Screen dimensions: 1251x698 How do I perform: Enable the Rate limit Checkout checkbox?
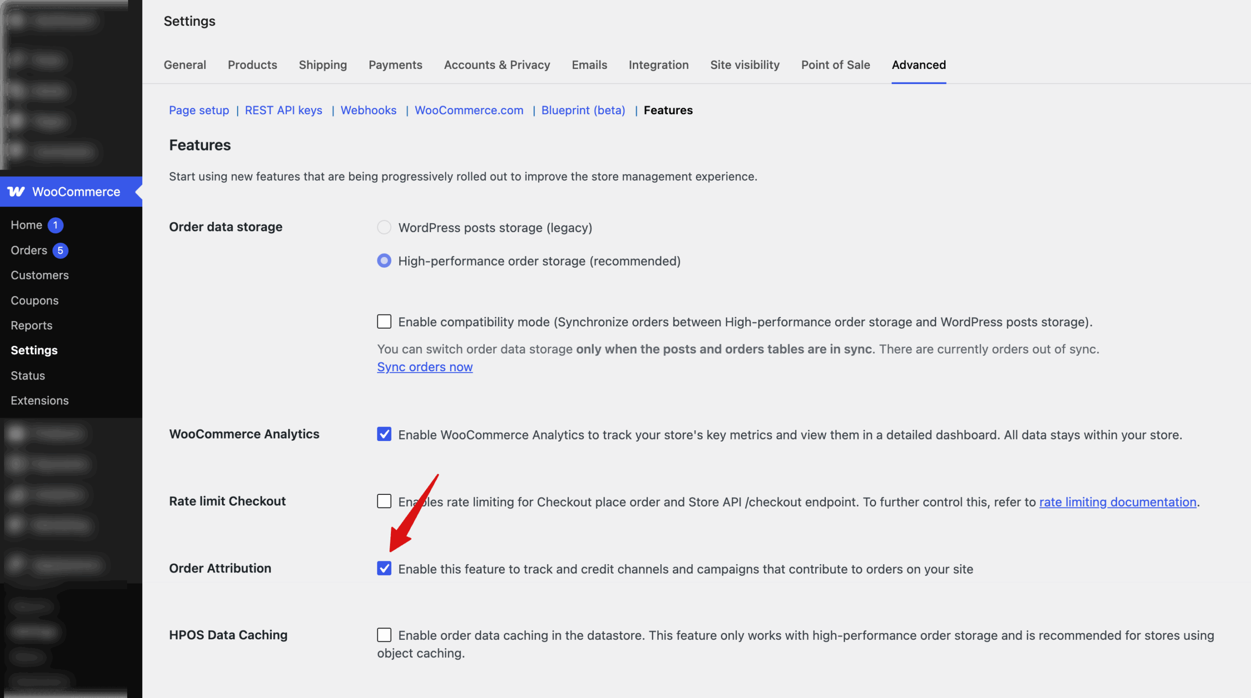click(x=384, y=501)
